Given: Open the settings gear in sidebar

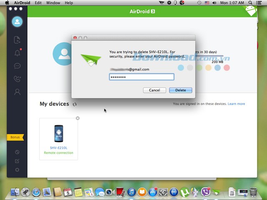Looking at the screenshot, I should 17,170.
